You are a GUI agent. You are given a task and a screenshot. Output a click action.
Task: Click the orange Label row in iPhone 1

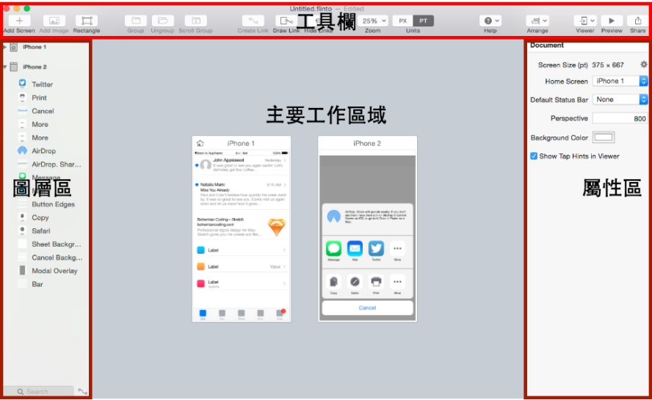tap(241, 266)
